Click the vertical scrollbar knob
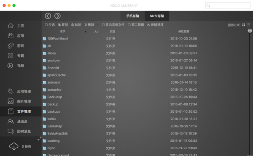253x156 pixels. point(250,31)
